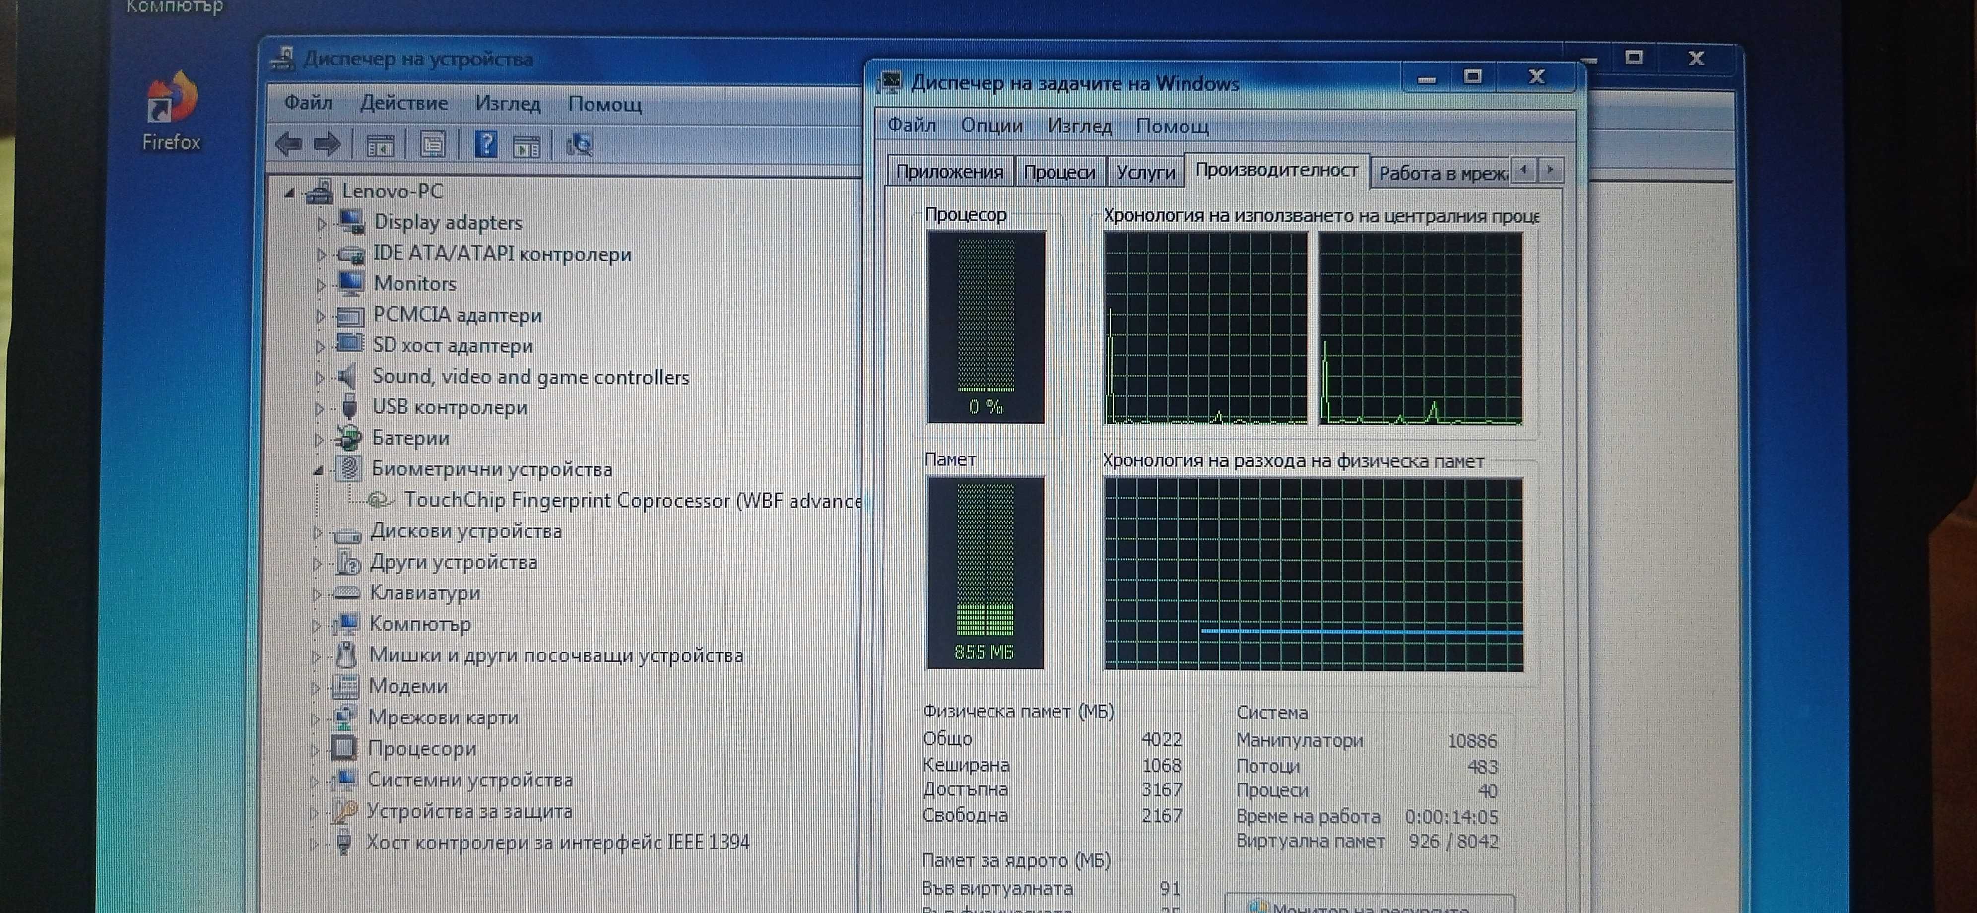Screen dimensions: 1977x913
Task: Click the Lenovo-PC computer root icon
Action: point(319,191)
